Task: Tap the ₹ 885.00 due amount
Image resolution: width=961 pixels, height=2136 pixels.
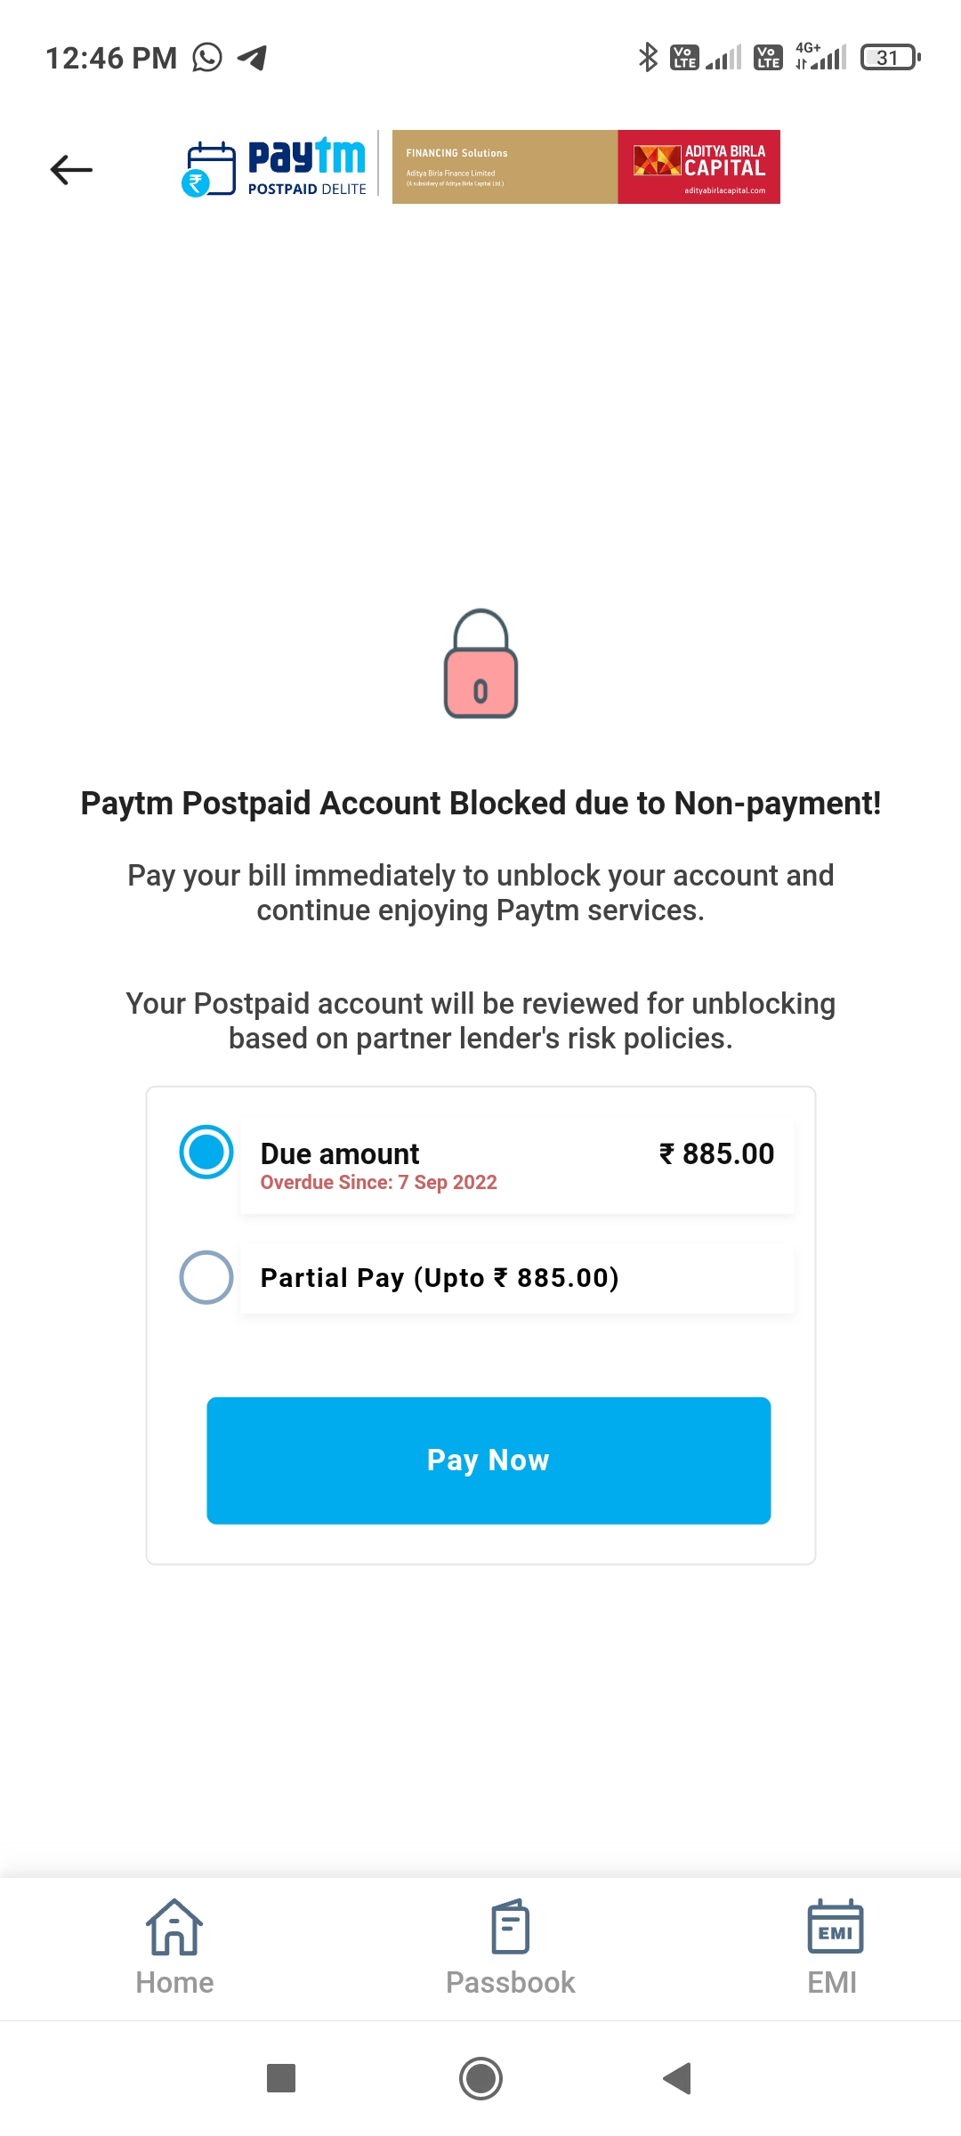Action: pos(717,1153)
